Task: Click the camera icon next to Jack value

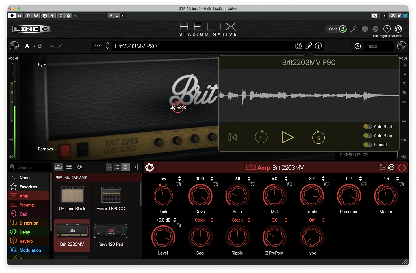Action: 178,184
